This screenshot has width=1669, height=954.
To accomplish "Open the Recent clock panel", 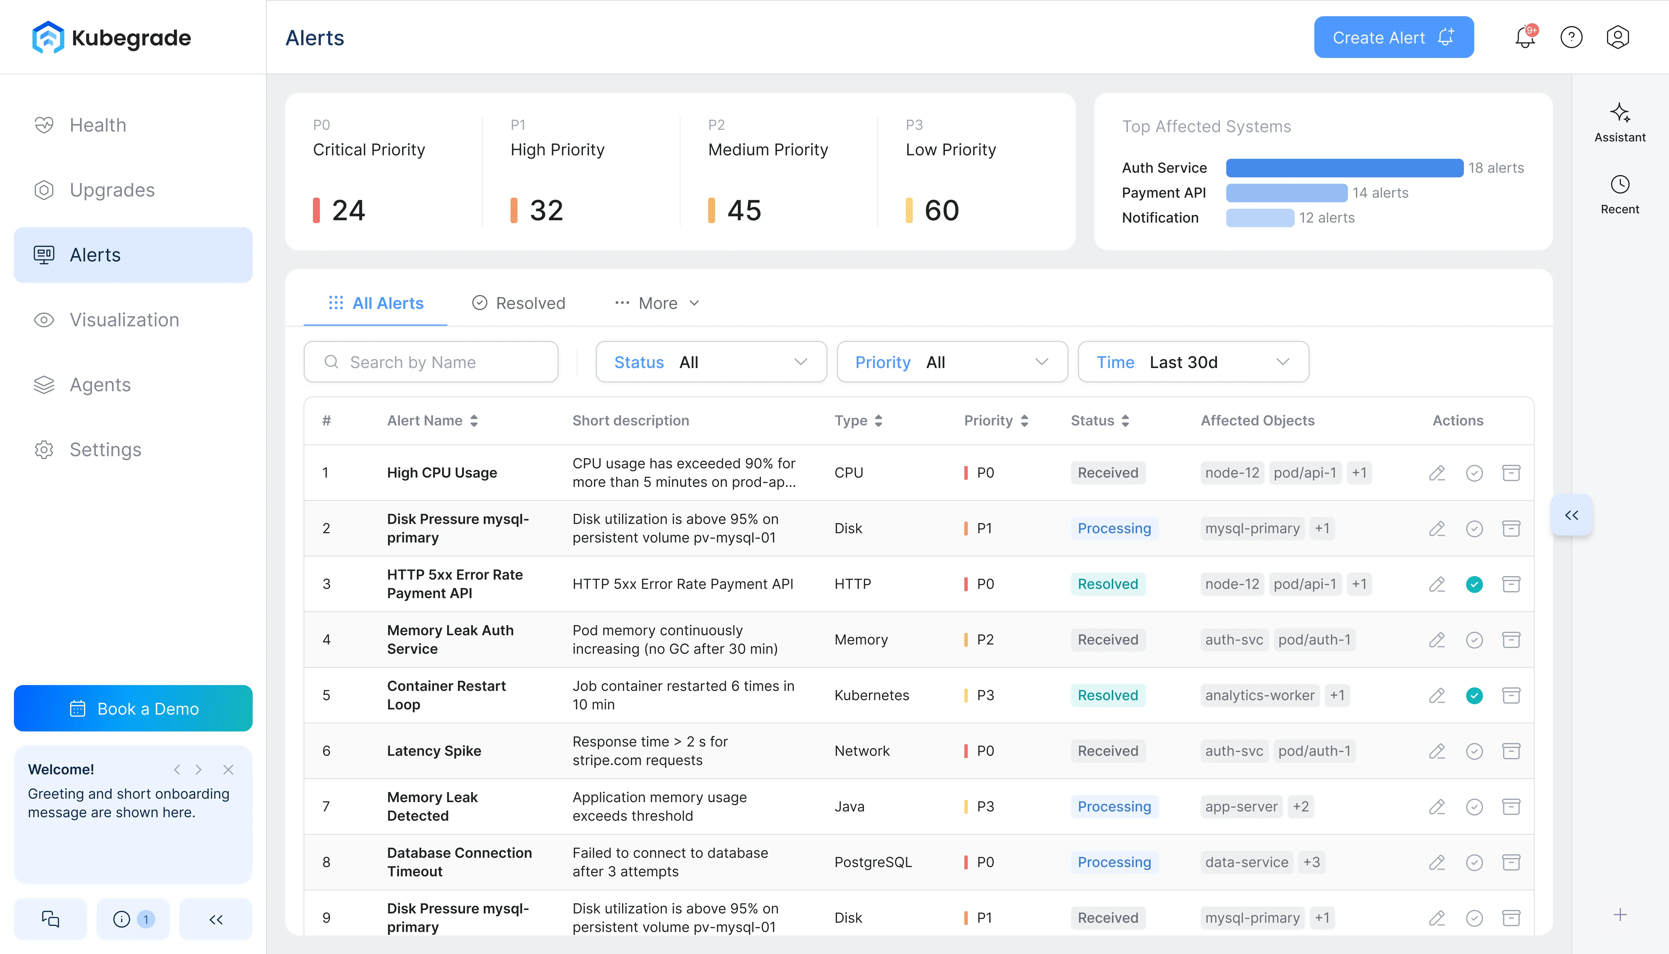I will click(1620, 195).
